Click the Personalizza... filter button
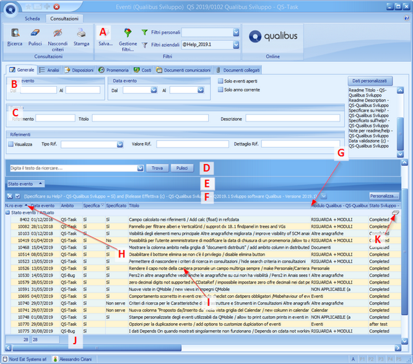The image size is (413, 364). point(385,196)
